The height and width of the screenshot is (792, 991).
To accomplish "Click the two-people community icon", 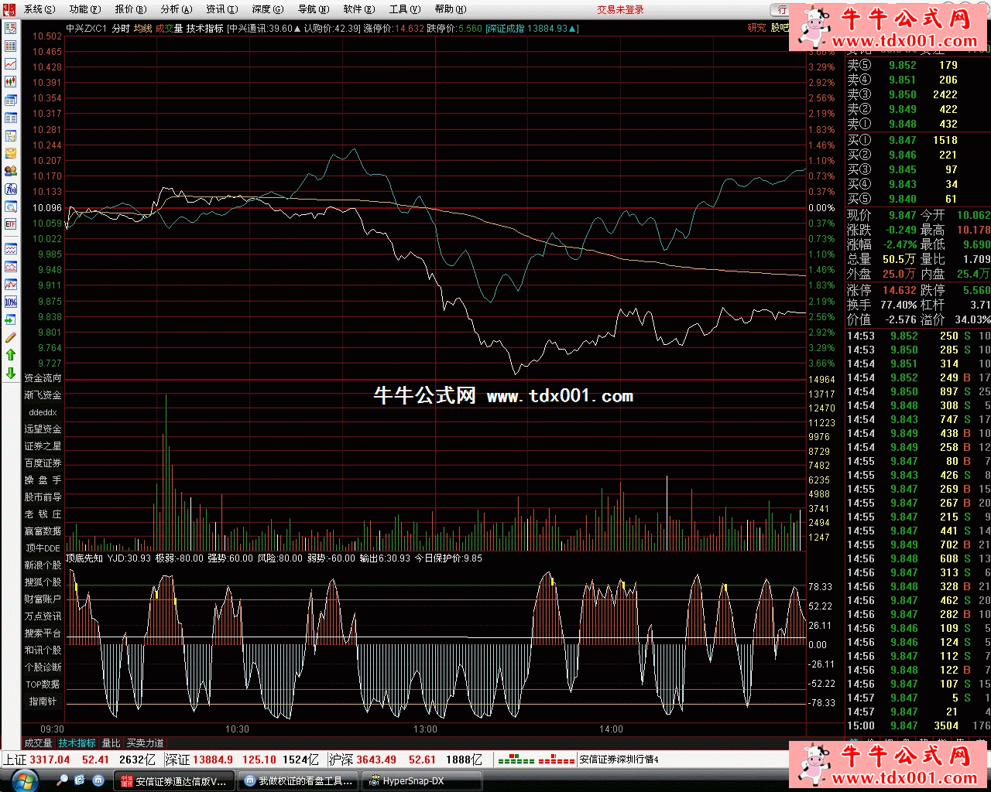I will point(11,171).
